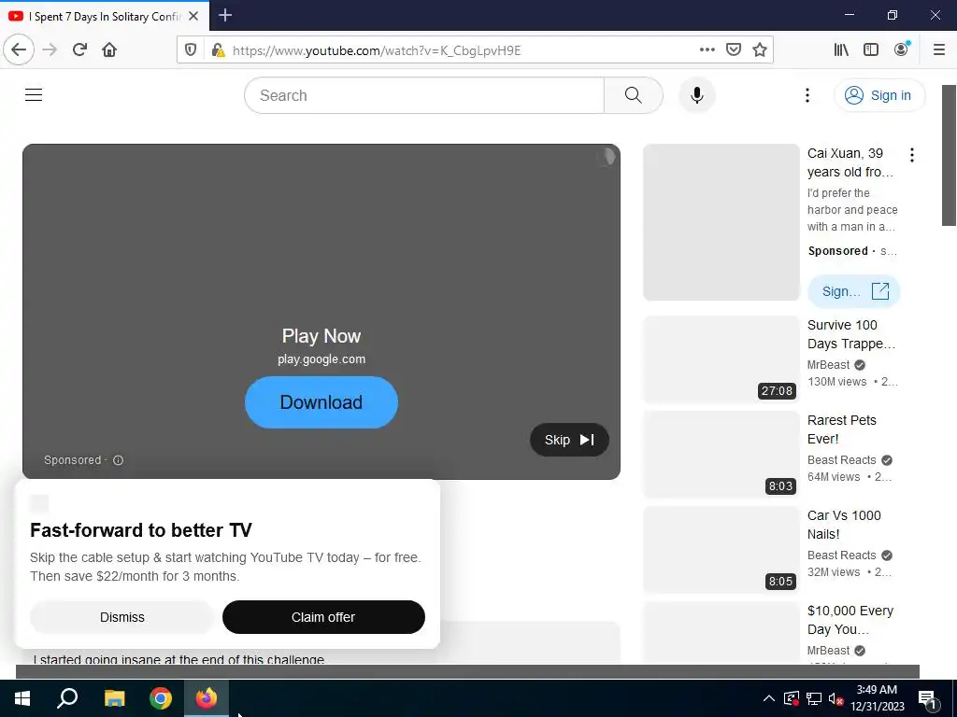The image size is (957, 717).
Task: Search with your voice microphone button
Action: click(697, 95)
